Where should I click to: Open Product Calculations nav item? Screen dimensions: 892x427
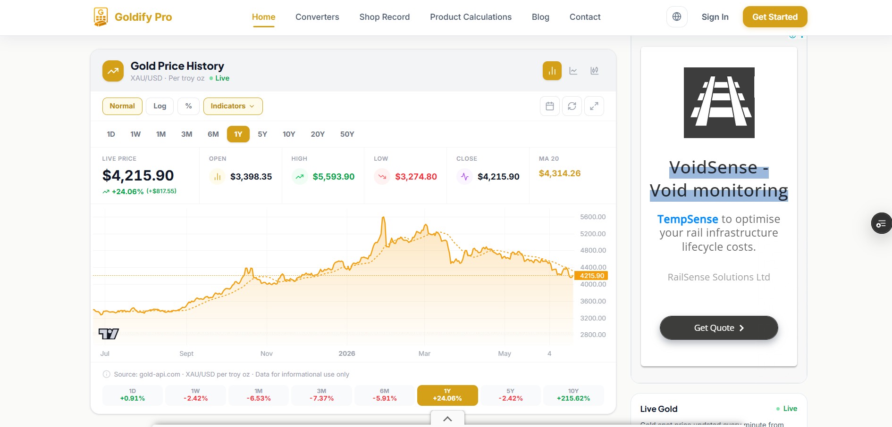tap(471, 17)
